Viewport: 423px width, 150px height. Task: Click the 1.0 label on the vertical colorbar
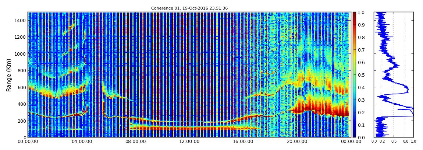[x=361, y=13]
